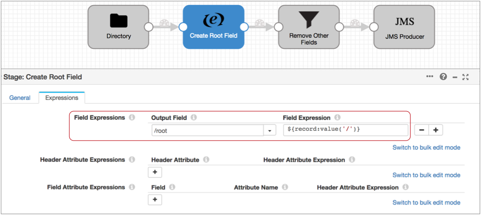Switch to the General tab
The width and height of the screenshot is (481, 215).
[20, 98]
